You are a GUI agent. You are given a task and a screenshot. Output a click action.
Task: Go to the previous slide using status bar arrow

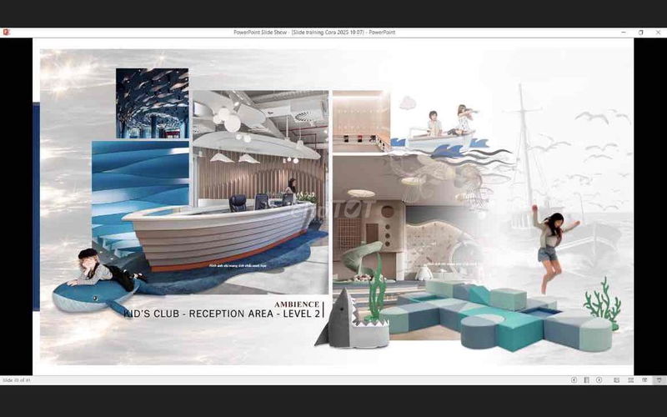pos(574,380)
